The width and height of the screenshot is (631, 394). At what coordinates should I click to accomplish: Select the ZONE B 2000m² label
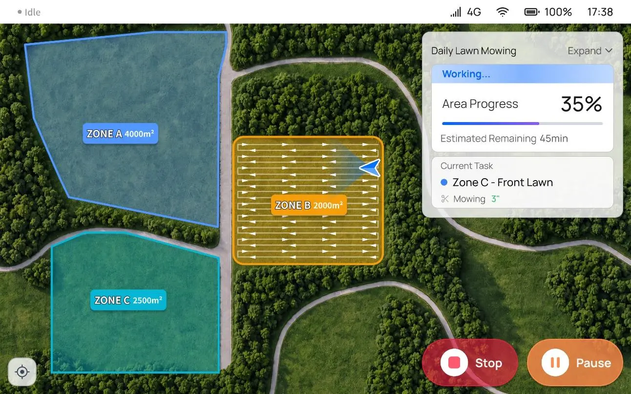[x=309, y=205]
